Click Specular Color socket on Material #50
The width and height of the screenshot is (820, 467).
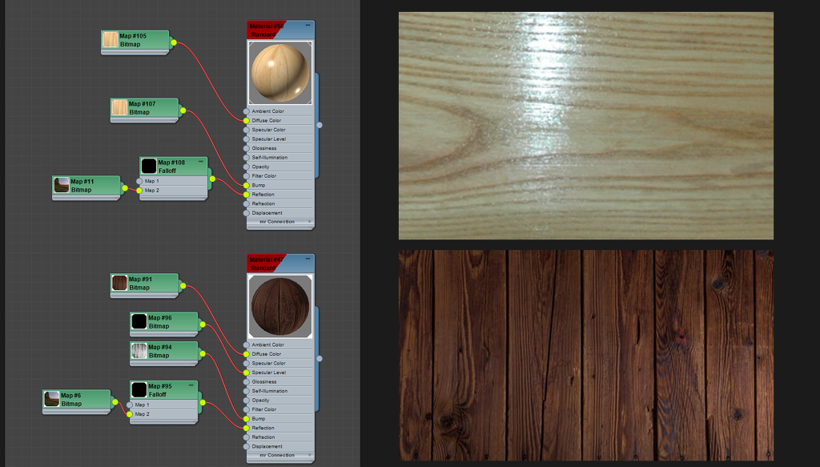(x=247, y=130)
